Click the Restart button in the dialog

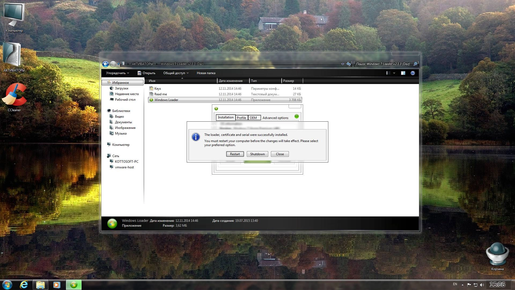[x=235, y=154]
